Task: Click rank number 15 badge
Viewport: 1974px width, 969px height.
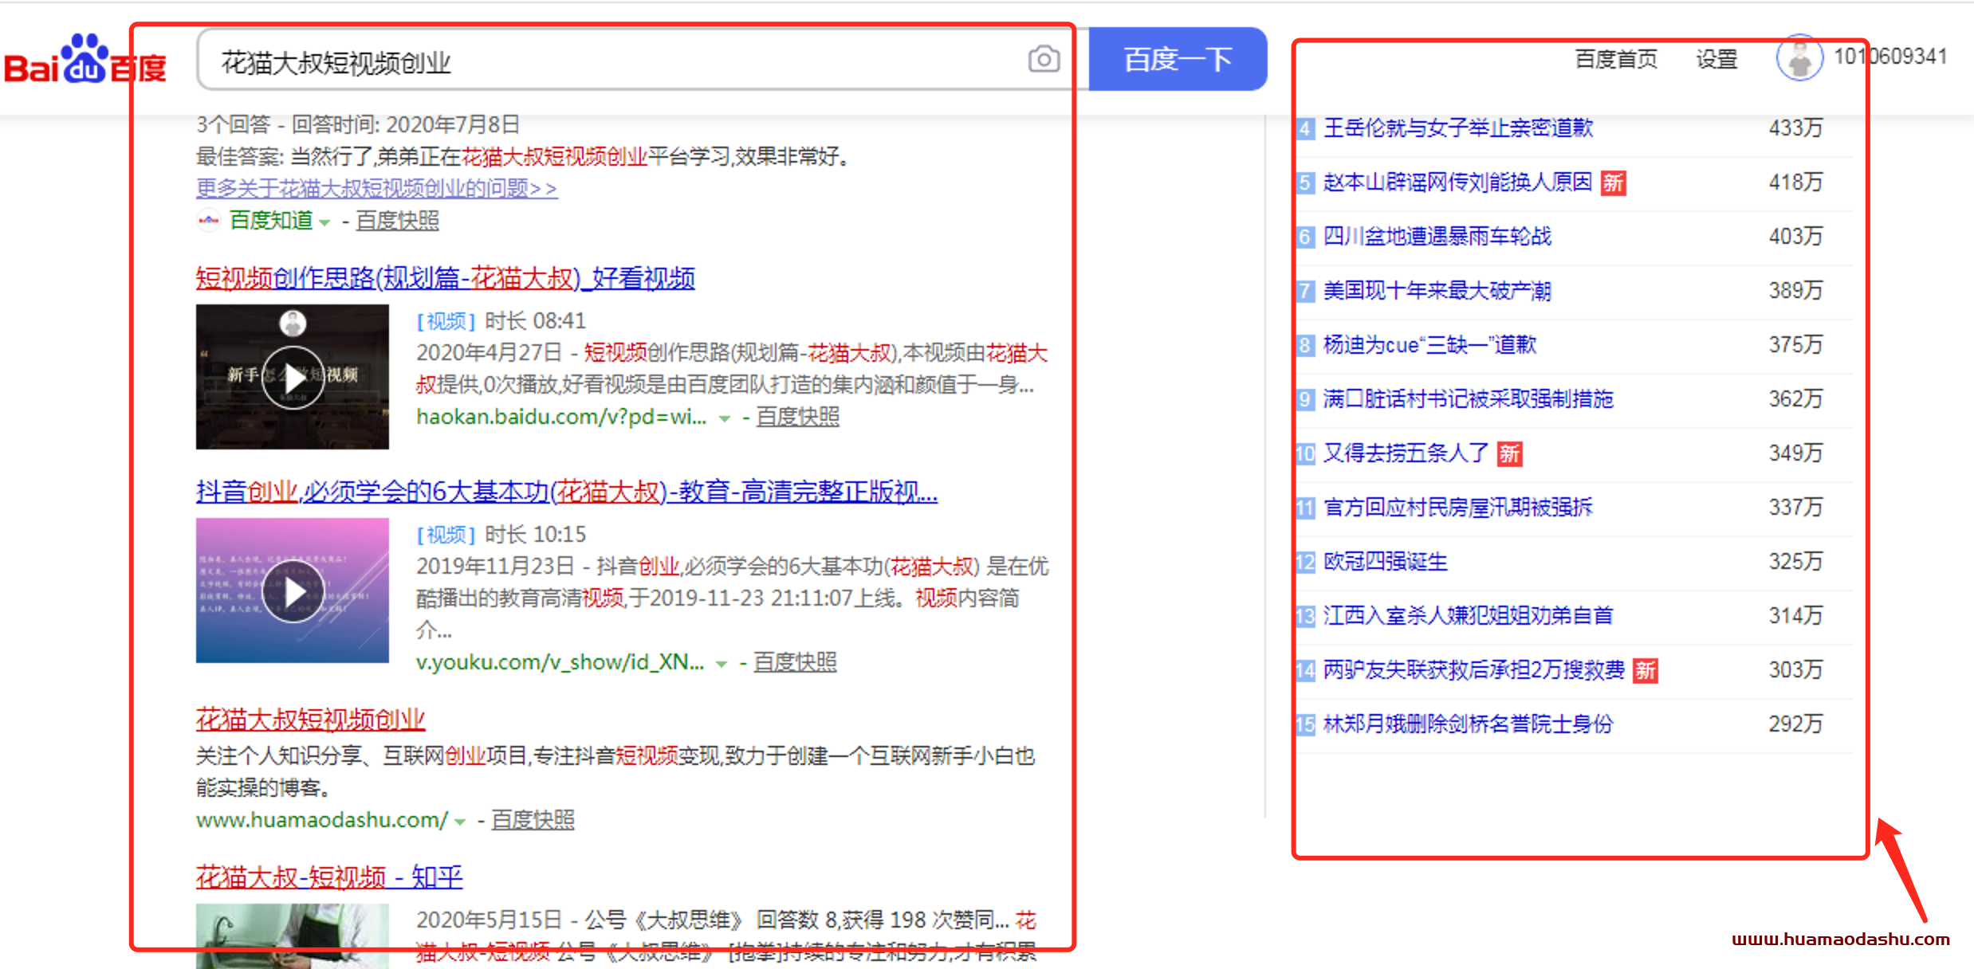Action: point(1305,724)
